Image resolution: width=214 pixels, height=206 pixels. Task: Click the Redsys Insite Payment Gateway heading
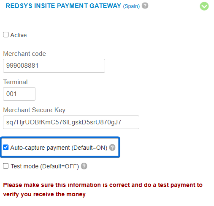(x=63, y=6)
